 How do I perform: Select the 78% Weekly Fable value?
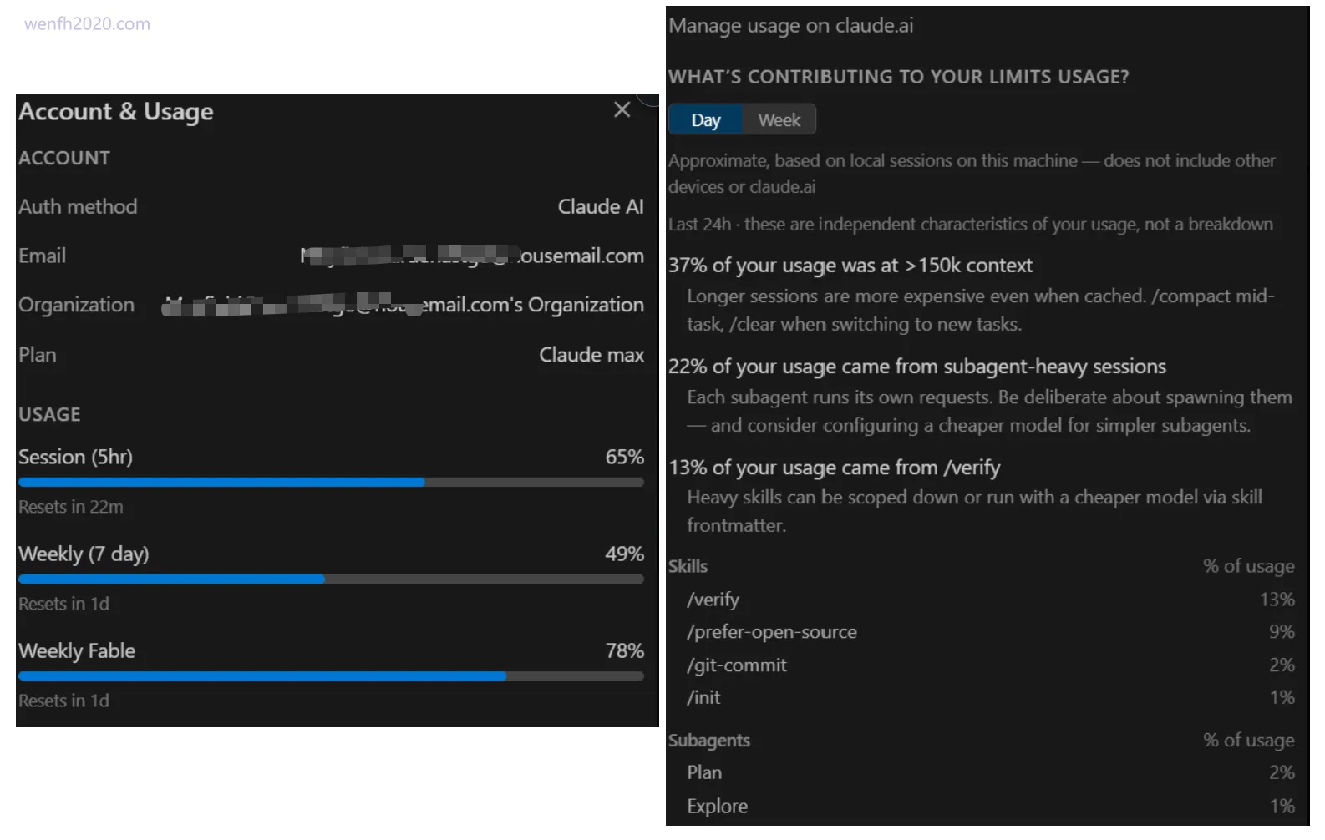[x=625, y=651]
